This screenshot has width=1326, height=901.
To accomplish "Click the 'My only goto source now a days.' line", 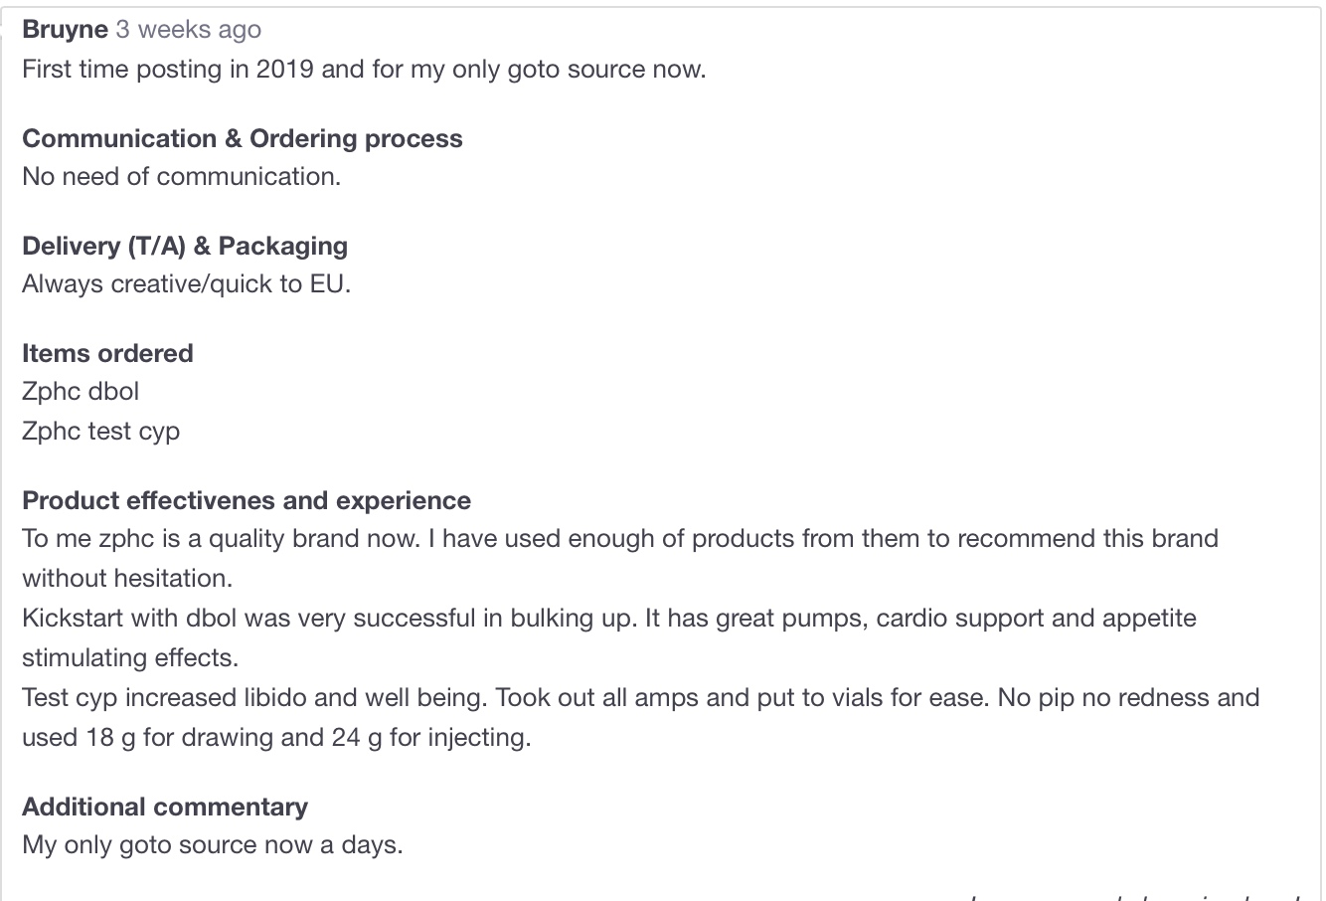I will (x=212, y=845).
